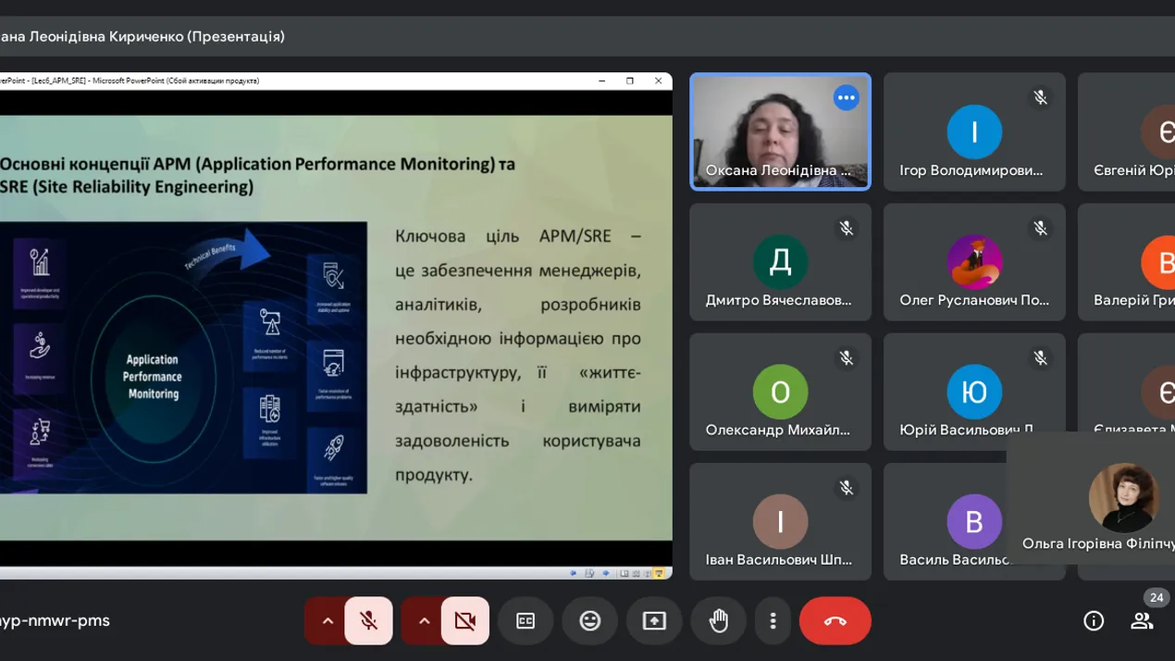
Task: Open the emoji reactions button
Action: (590, 621)
